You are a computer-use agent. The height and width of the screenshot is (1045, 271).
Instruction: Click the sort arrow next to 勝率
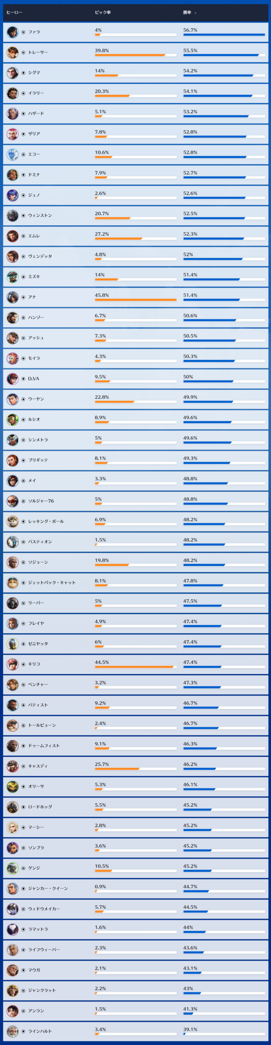pyautogui.click(x=195, y=13)
